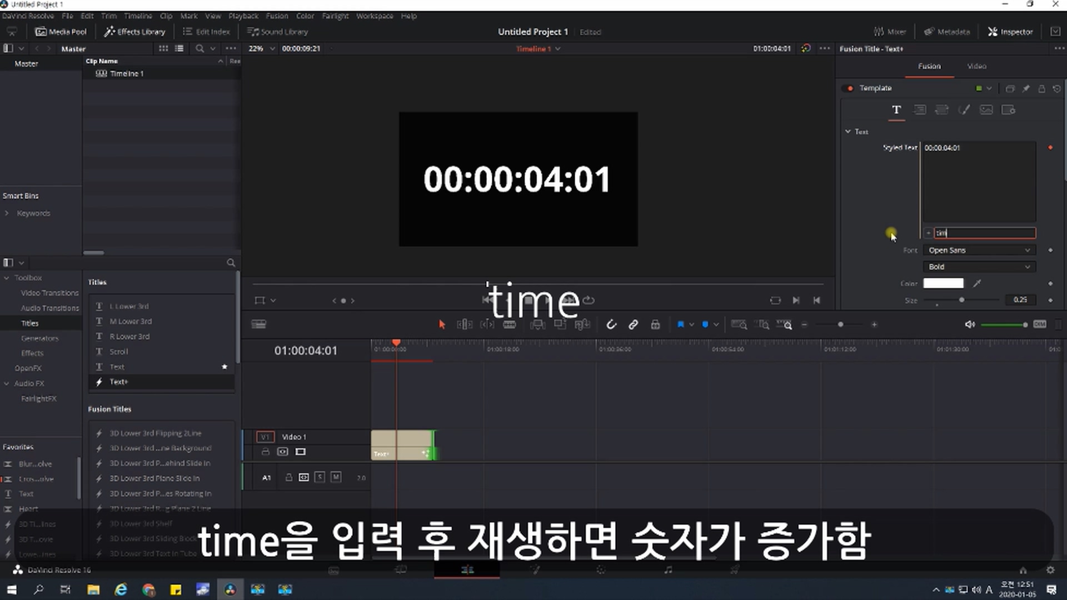Toggle the Linked Selection chain icon
Viewport: 1067px width, 600px height.
[x=633, y=324]
